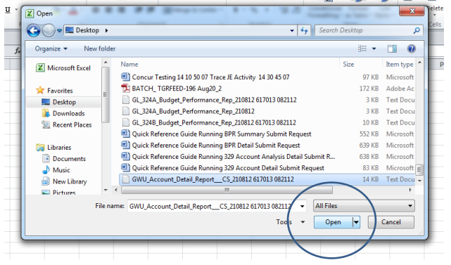
Task: Expand the Desktop breadcrumb arrow
Action: [x=106, y=30]
